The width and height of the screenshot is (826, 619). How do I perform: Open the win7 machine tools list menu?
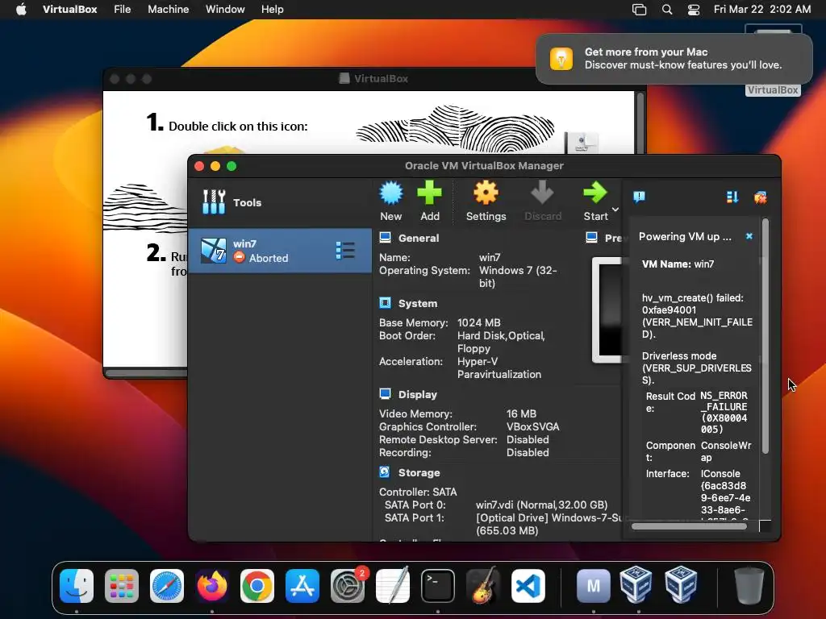pyautogui.click(x=345, y=251)
